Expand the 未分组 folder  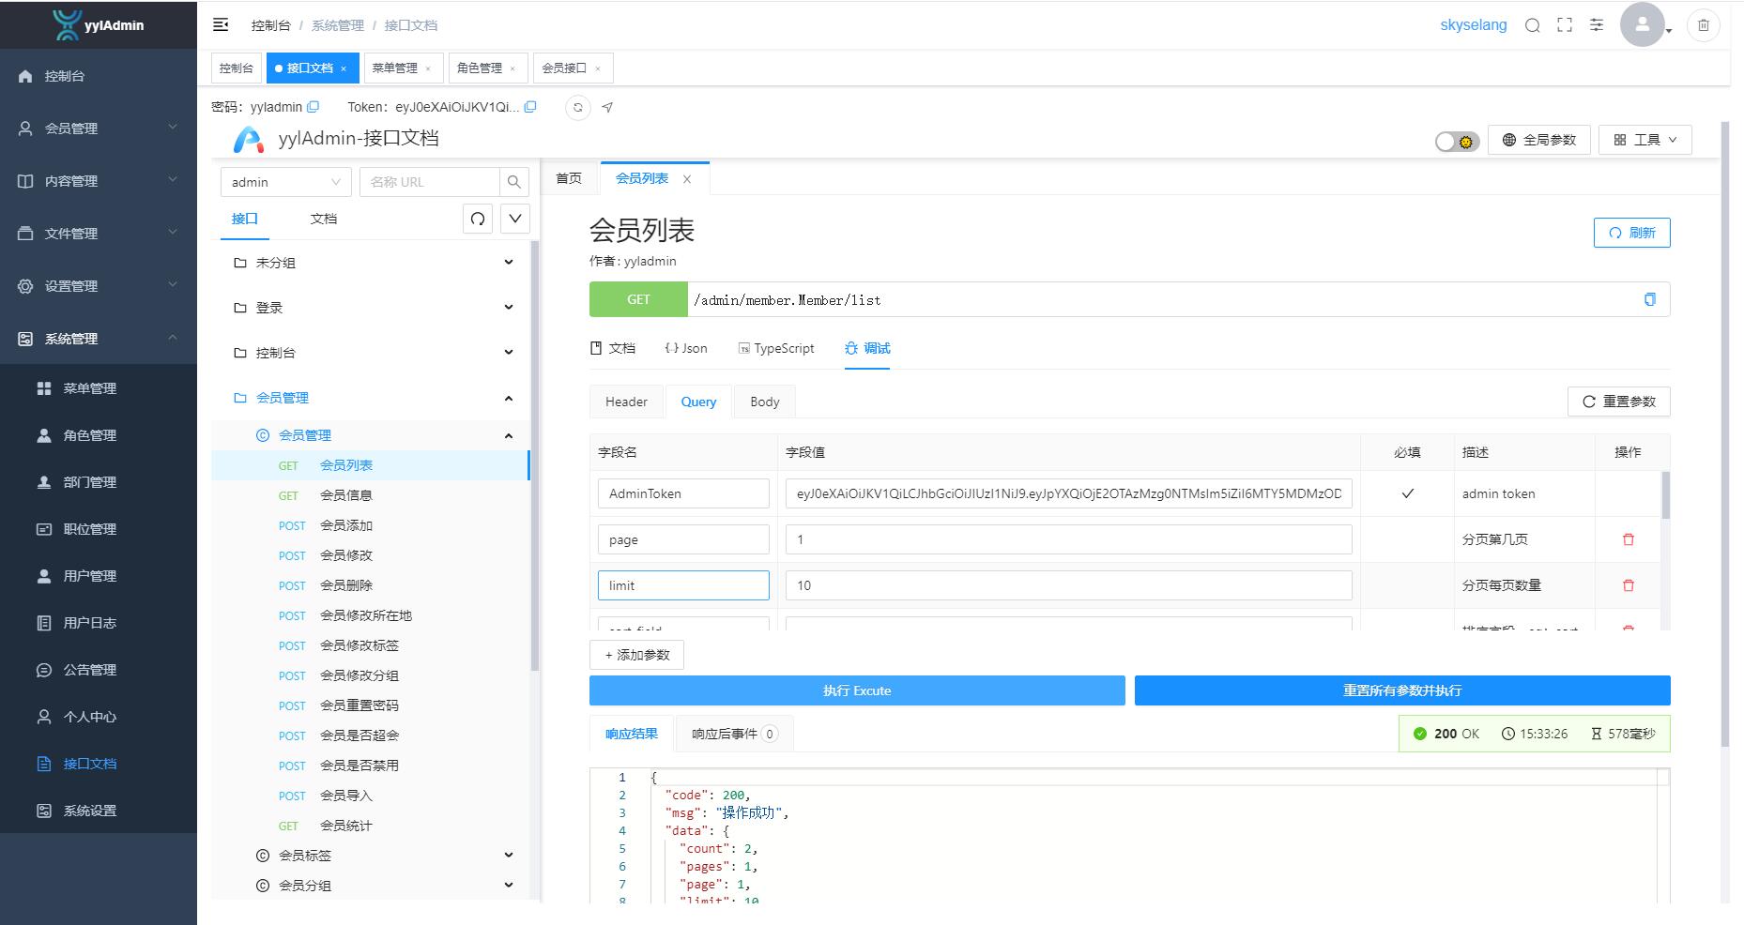click(x=508, y=263)
